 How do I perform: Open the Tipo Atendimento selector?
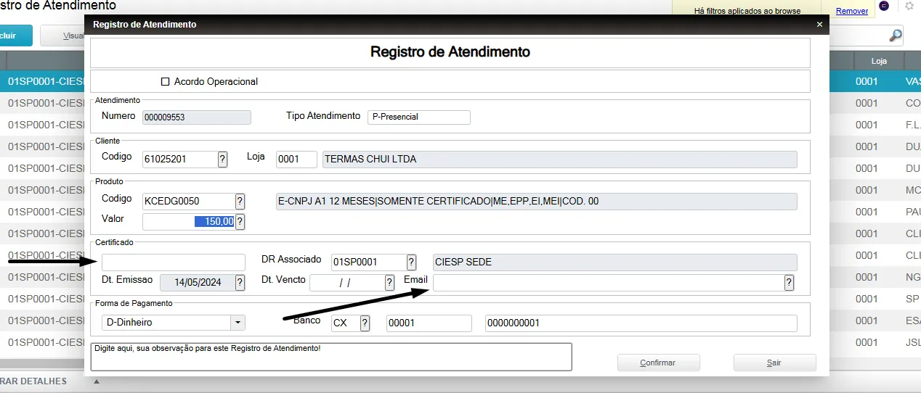[x=418, y=117]
